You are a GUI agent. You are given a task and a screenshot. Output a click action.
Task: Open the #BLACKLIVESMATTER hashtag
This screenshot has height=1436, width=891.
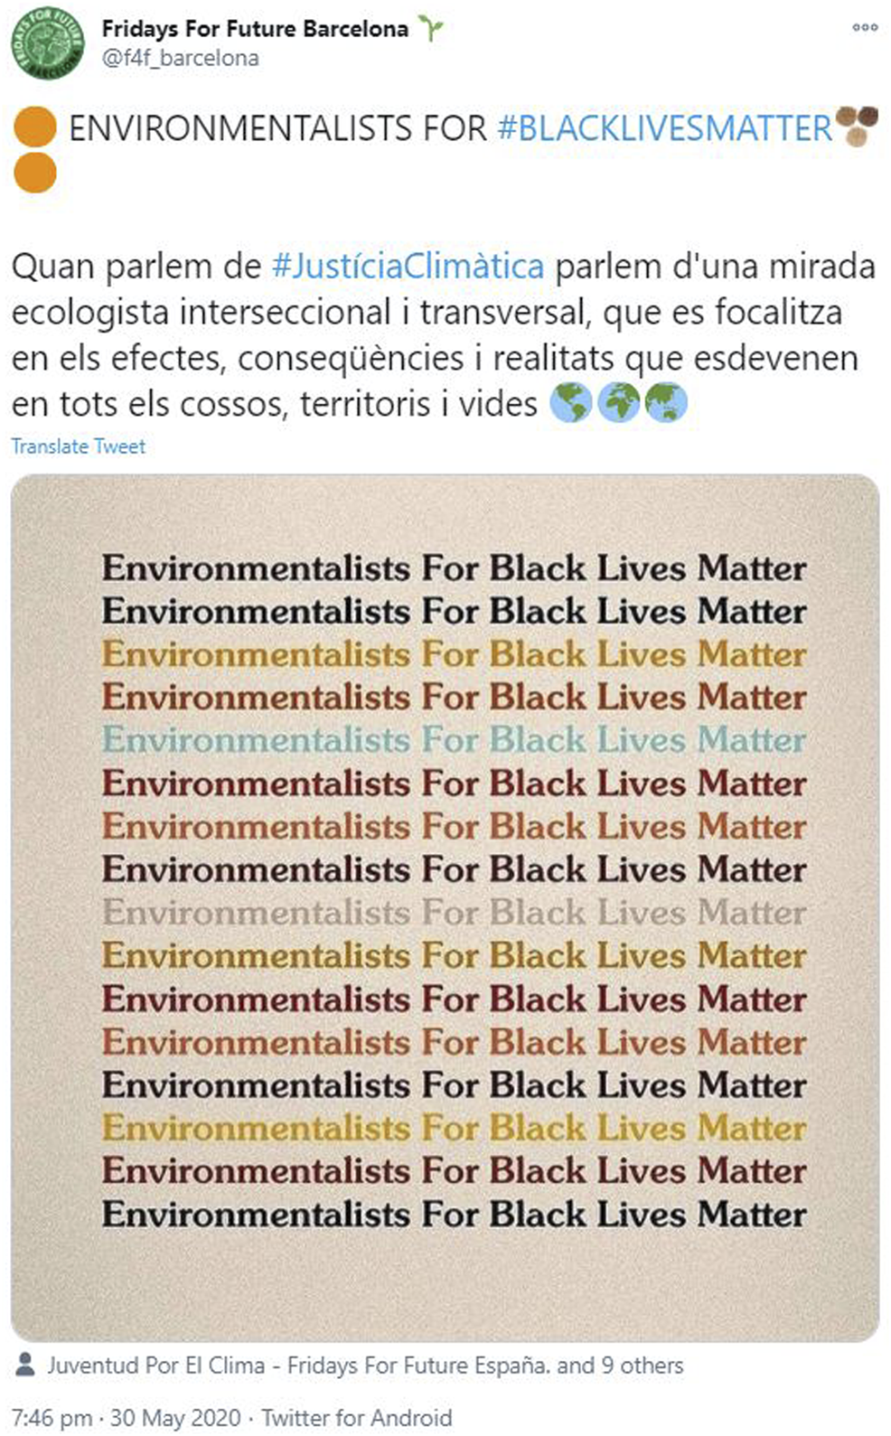(664, 128)
